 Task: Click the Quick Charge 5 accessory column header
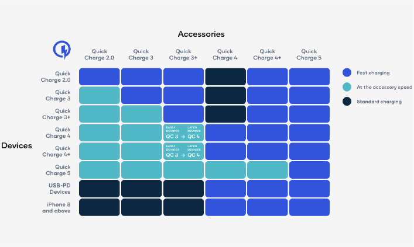point(309,54)
